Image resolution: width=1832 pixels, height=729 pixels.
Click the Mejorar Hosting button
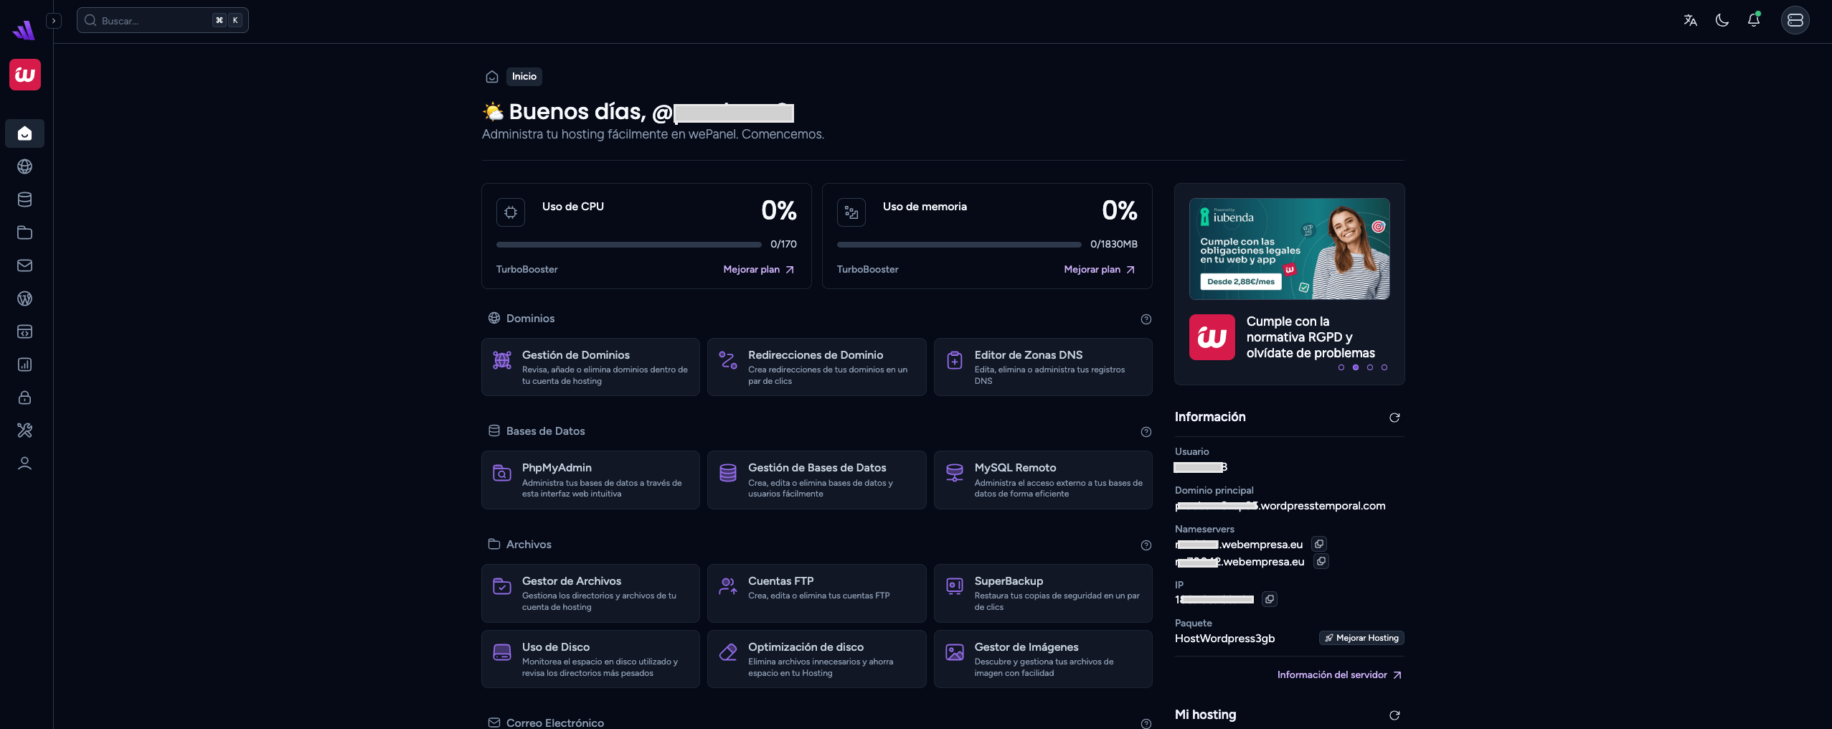point(1361,638)
